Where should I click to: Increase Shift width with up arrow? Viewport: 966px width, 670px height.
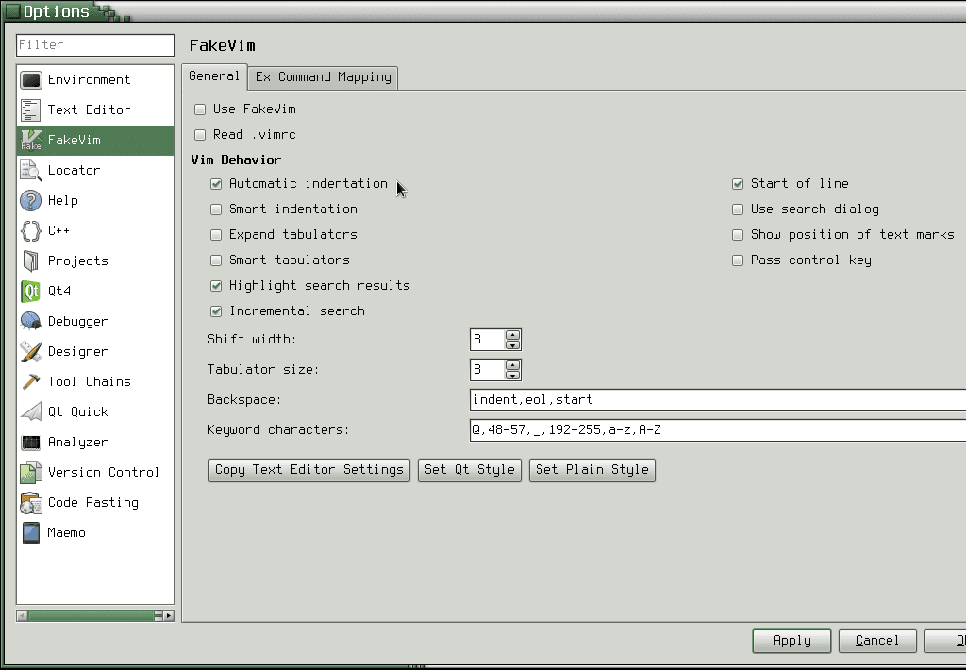tap(512, 335)
